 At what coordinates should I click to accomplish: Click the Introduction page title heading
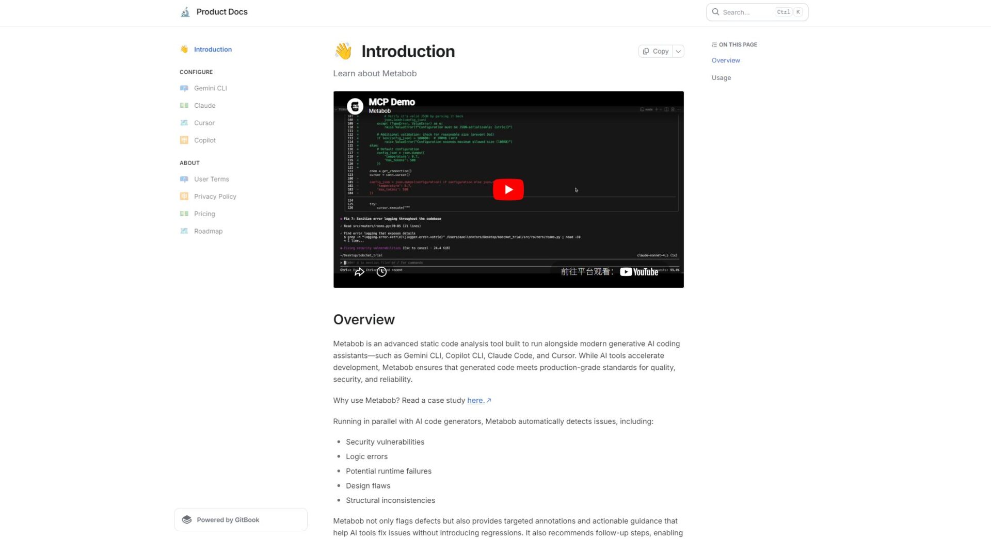pos(408,51)
